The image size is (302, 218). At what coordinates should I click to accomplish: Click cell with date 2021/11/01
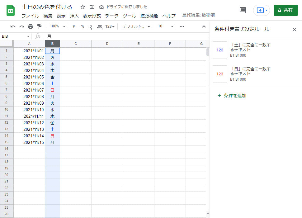(29, 51)
